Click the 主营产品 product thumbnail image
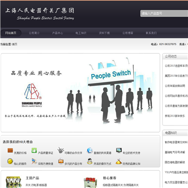This screenshot has width=188, height=188. tap(13, 182)
